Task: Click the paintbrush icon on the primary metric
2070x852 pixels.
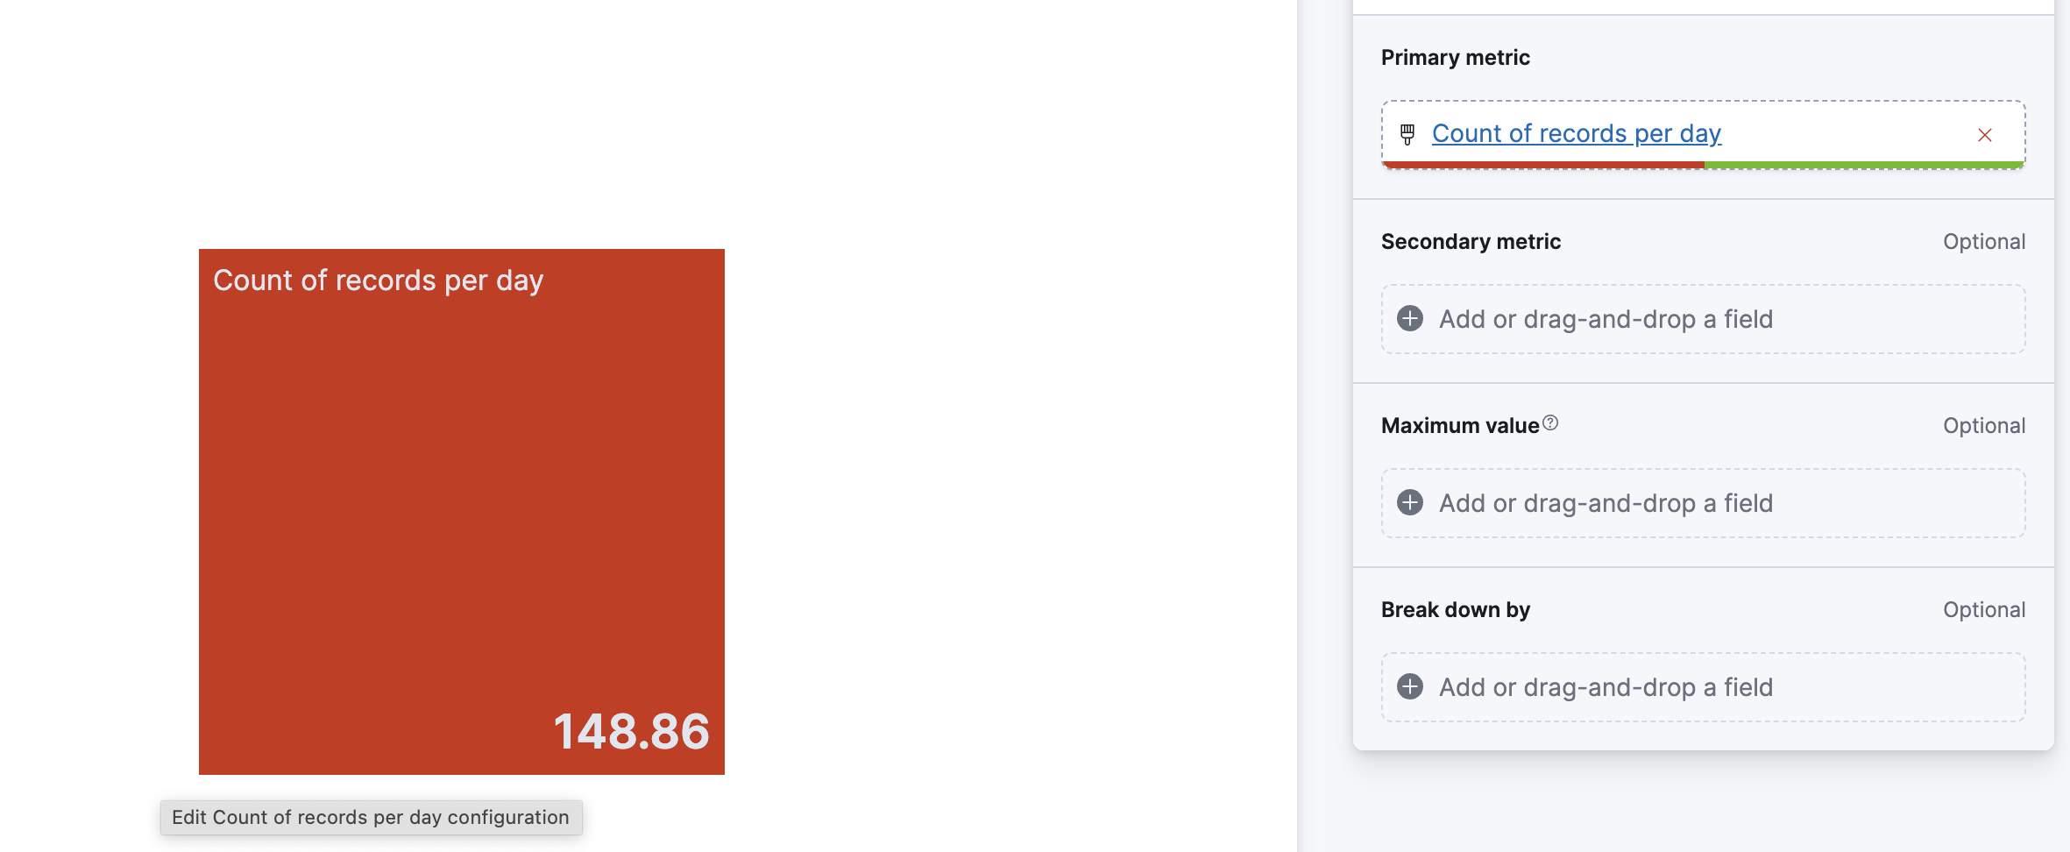Action: (1408, 134)
